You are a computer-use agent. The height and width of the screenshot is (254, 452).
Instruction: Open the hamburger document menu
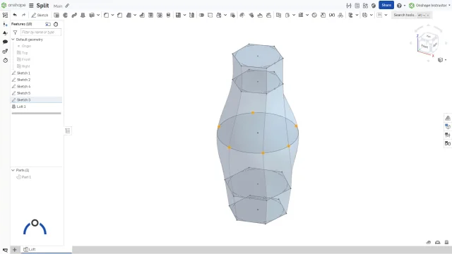tap(31, 6)
